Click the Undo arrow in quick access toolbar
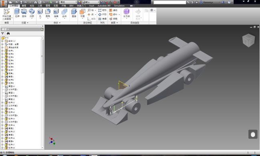 coord(26,2)
